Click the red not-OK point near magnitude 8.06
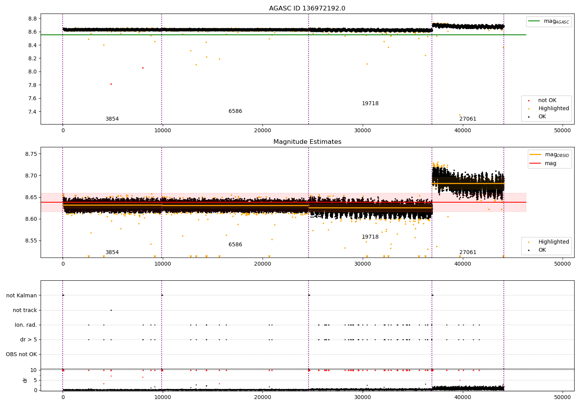The image size is (580, 406). pos(143,68)
